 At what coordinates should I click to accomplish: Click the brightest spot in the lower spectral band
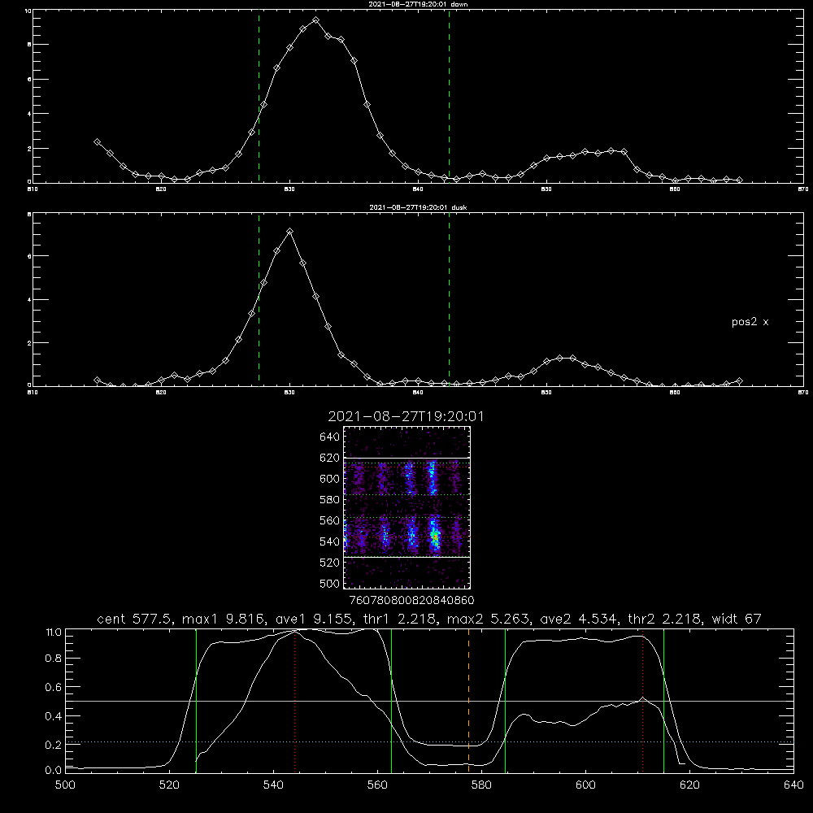click(435, 538)
